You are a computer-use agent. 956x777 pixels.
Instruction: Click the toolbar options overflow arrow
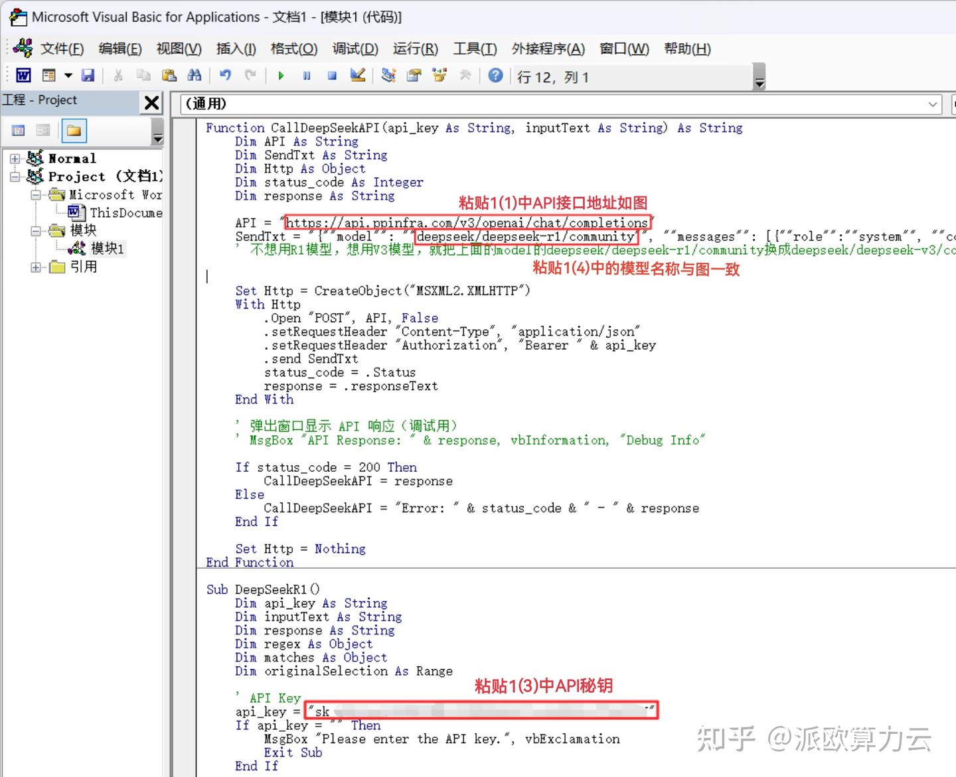(x=759, y=77)
